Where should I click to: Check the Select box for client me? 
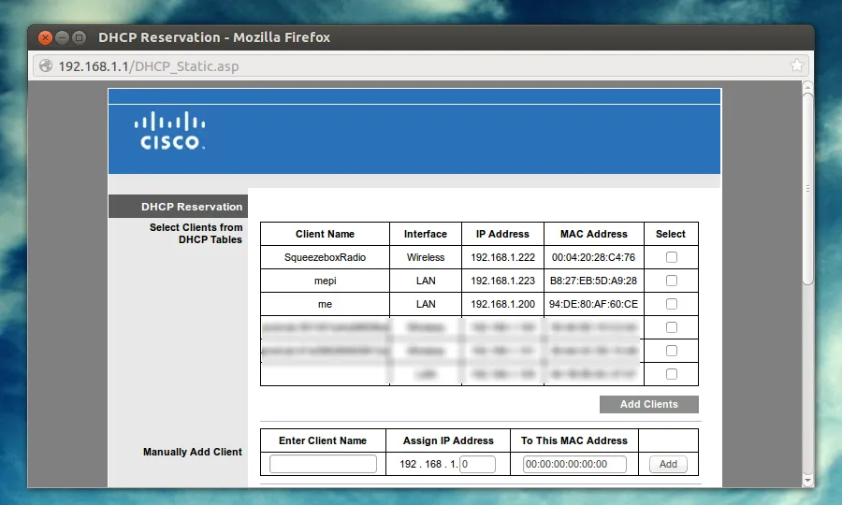pyautogui.click(x=671, y=304)
